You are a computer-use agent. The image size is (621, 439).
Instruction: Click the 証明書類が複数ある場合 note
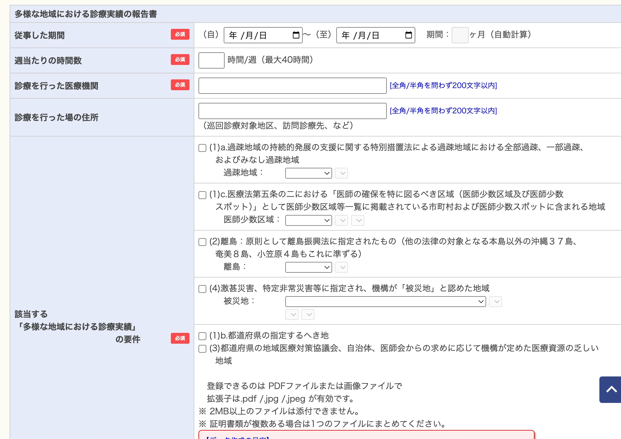pos(323,424)
